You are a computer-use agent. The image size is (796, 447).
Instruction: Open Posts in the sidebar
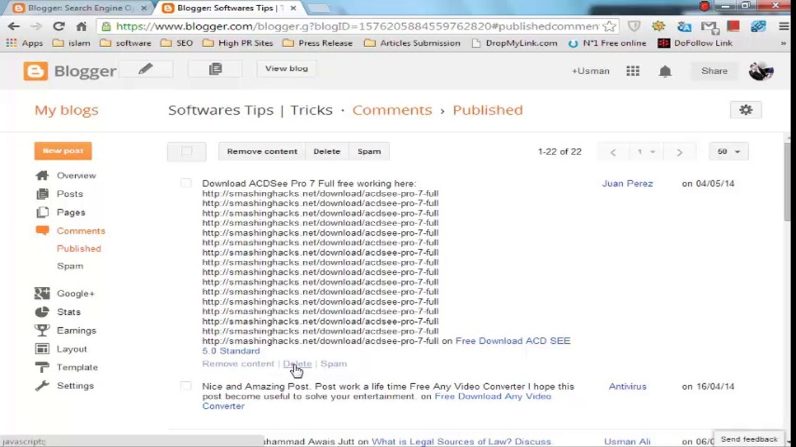click(x=70, y=194)
